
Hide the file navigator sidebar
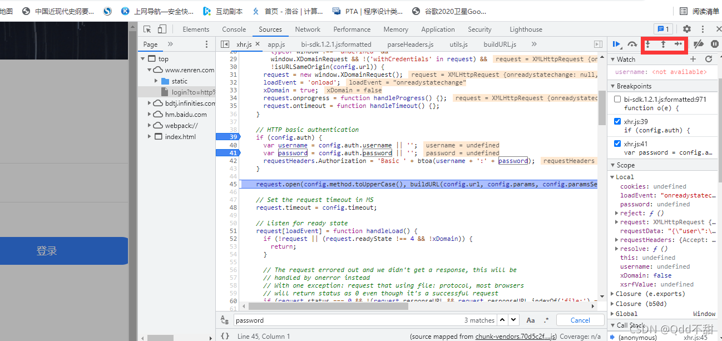tap(225, 44)
